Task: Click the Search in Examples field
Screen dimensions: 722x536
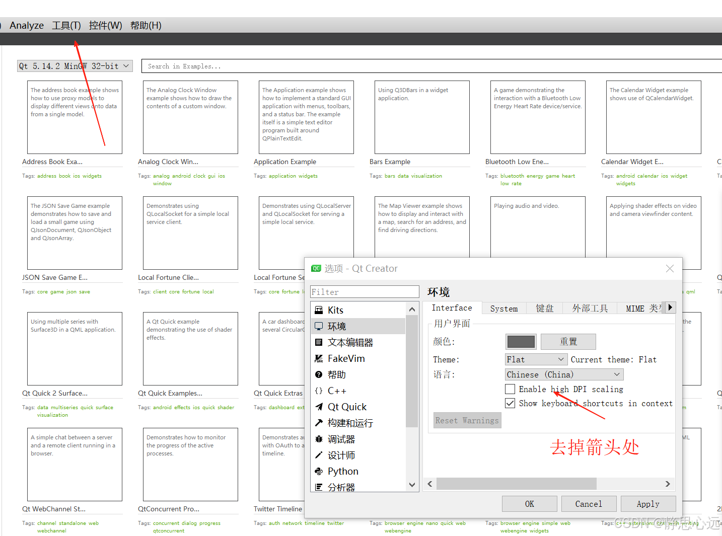Action: pyautogui.click(x=431, y=66)
